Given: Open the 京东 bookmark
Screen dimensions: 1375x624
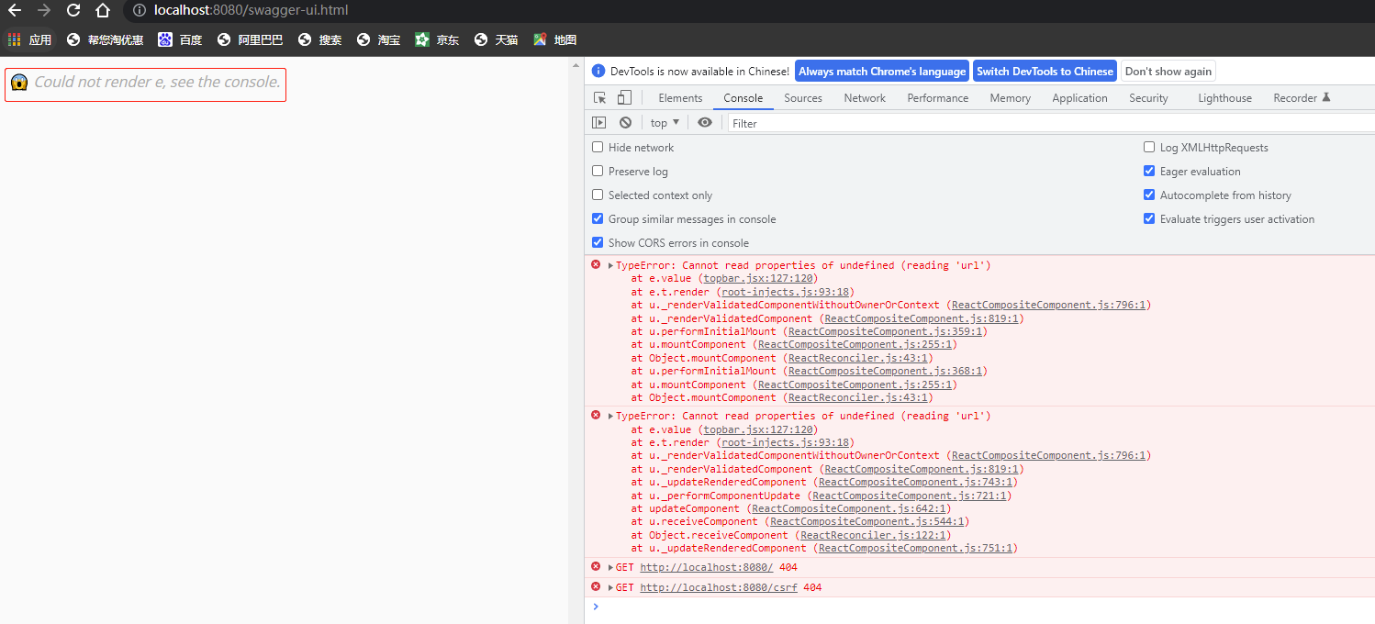Looking at the screenshot, I should 437,39.
